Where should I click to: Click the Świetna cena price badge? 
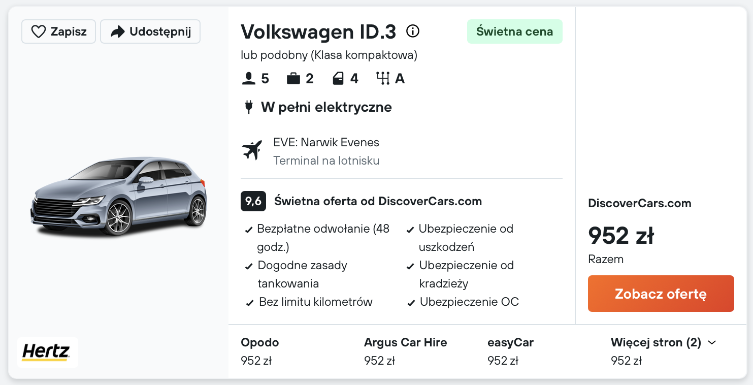(514, 31)
